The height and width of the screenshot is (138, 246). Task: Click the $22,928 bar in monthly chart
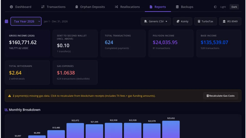tap(132, 130)
